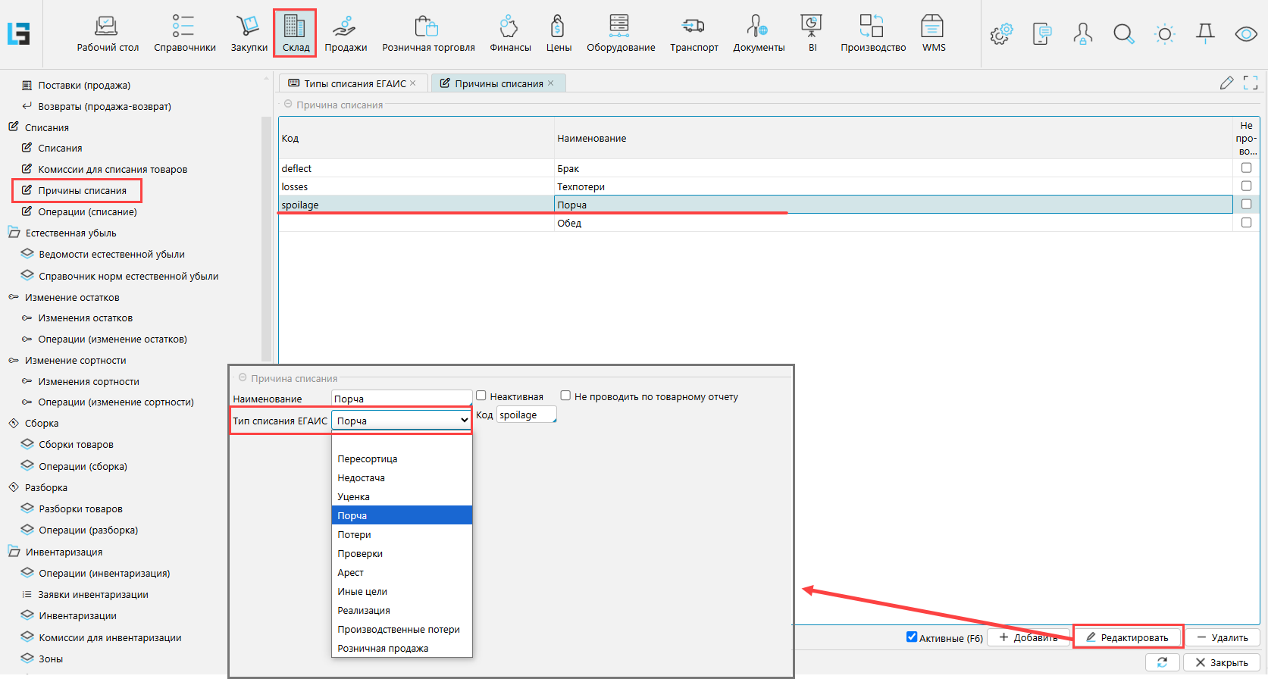Toggle the brightness theme sun icon
The height and width of the screenshot is (679, 1268).
point(1164,34)
